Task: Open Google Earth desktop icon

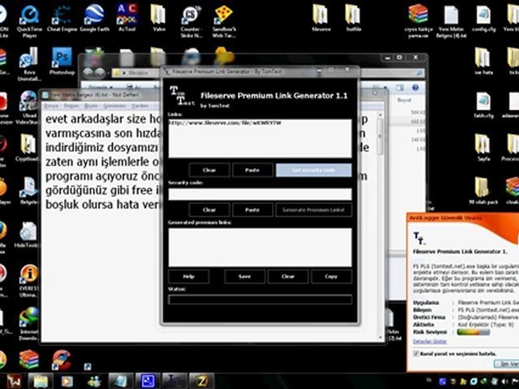Action: click(94, 18)
